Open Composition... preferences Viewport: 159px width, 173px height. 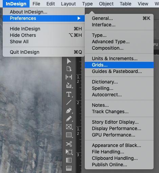click(x=119, y=48)
